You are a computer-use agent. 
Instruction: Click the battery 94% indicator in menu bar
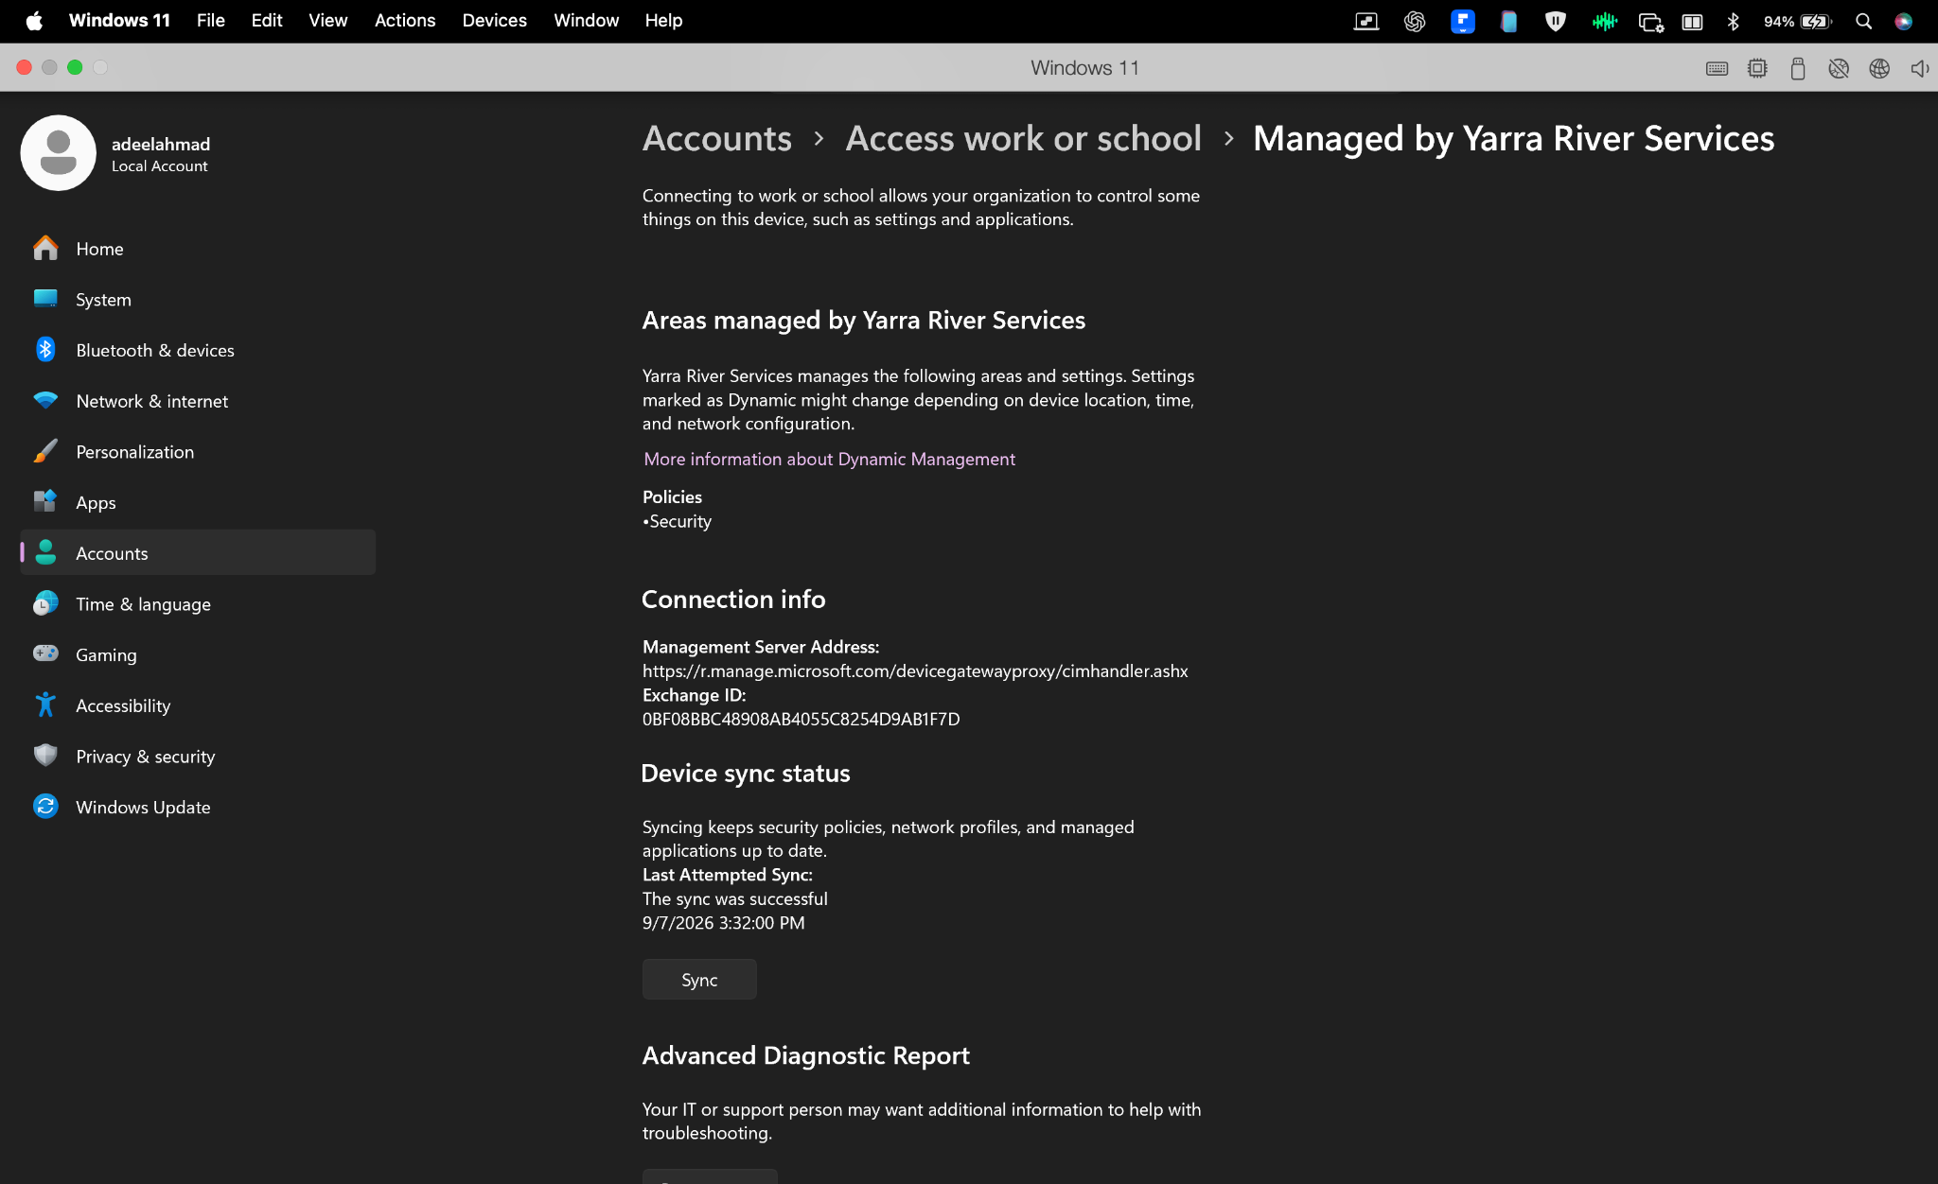[x=1797, y=21]
